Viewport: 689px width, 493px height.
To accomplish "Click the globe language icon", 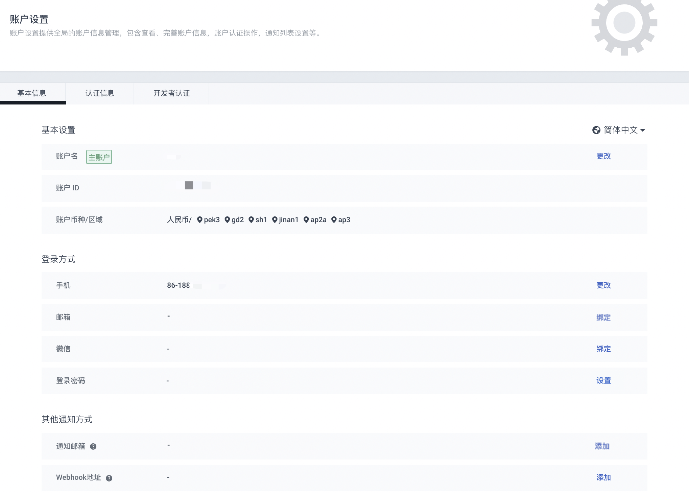I will click(x=596, y=130).
